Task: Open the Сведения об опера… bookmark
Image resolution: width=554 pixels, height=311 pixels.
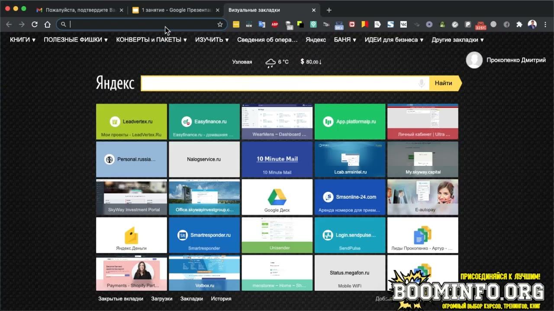Action: [267, 40]
